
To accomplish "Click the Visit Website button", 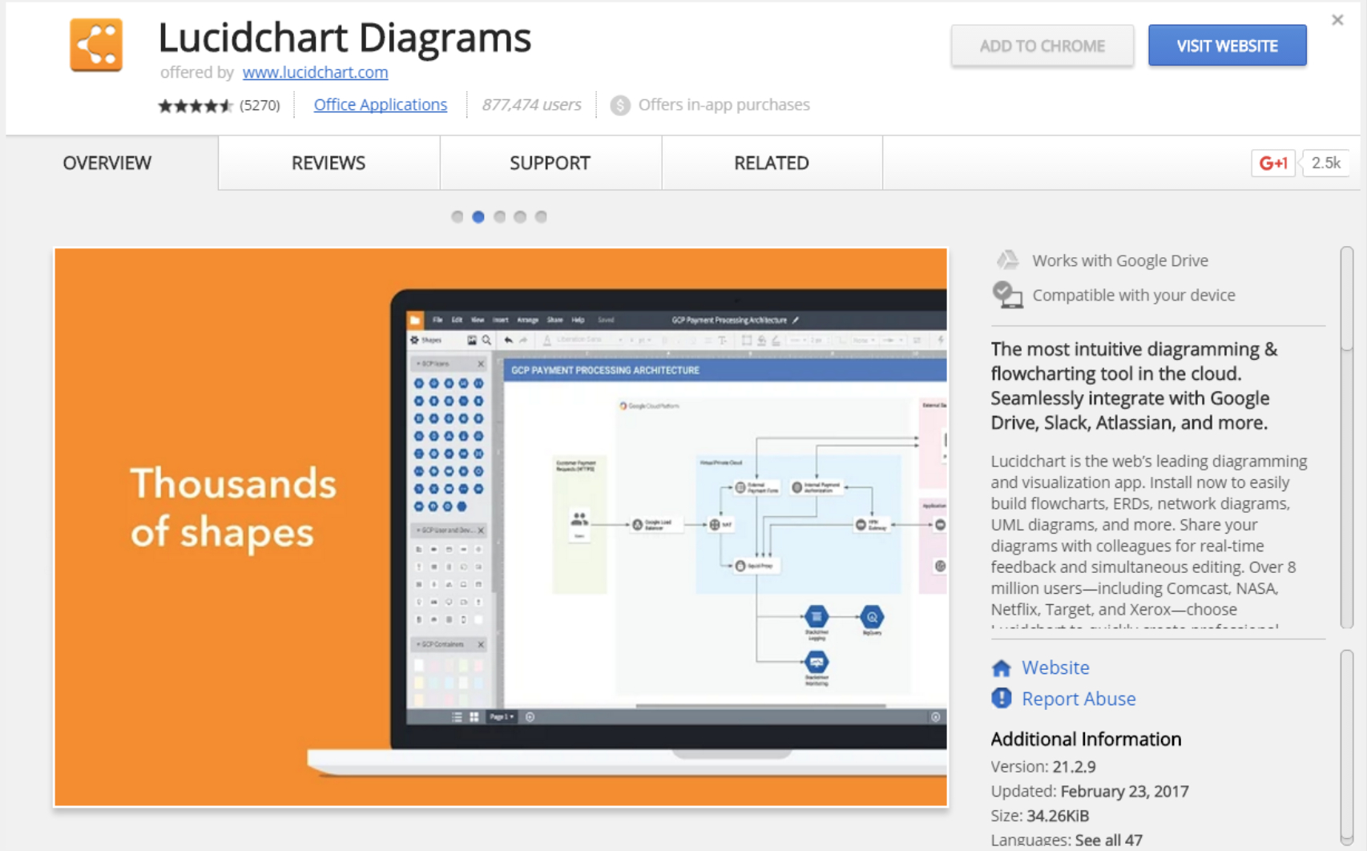I will 1227,46.
